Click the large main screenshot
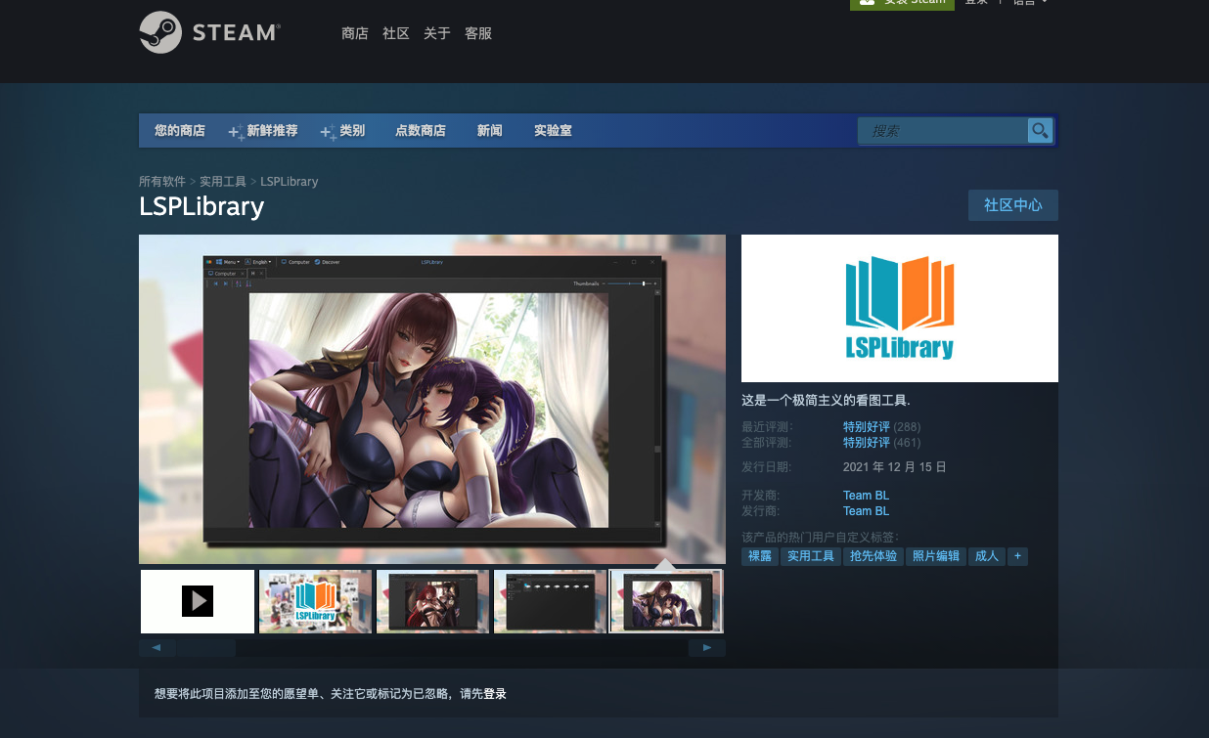 click(x=432, y=399)
